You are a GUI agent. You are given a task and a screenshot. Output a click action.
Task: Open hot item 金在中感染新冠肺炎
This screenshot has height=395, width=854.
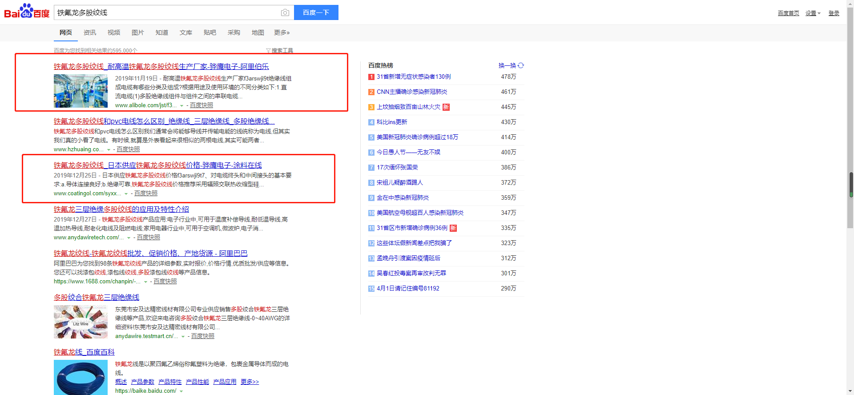(403, 198)
